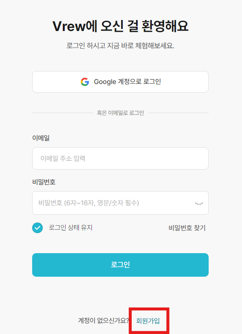Viewport: 242px width, 334px height.
Task: Click the Google "G" logo icon
Action: click(86, 82)
